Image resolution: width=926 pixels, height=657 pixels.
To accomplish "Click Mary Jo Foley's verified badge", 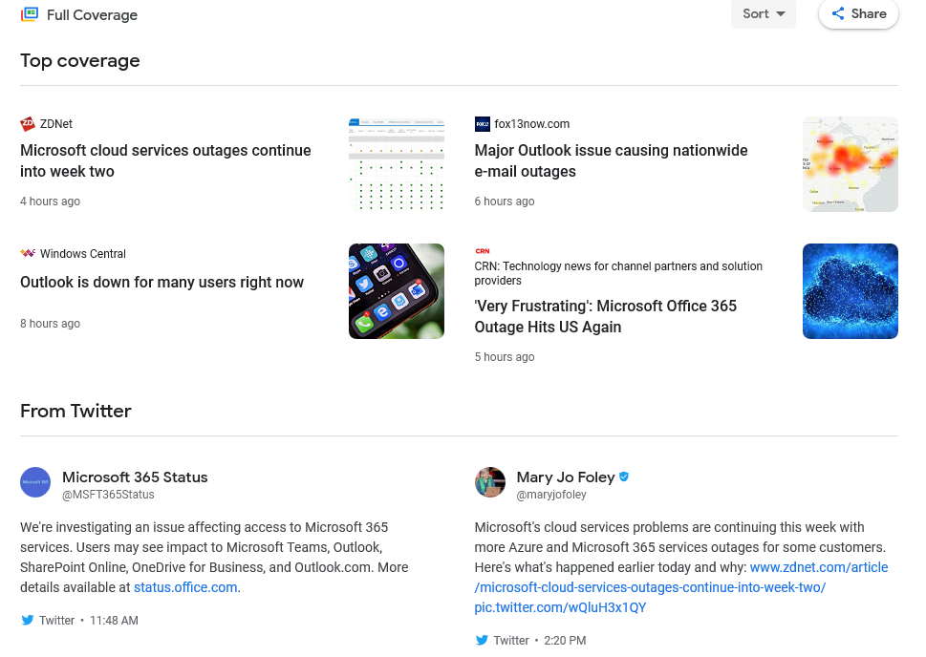I will [624, 477].
